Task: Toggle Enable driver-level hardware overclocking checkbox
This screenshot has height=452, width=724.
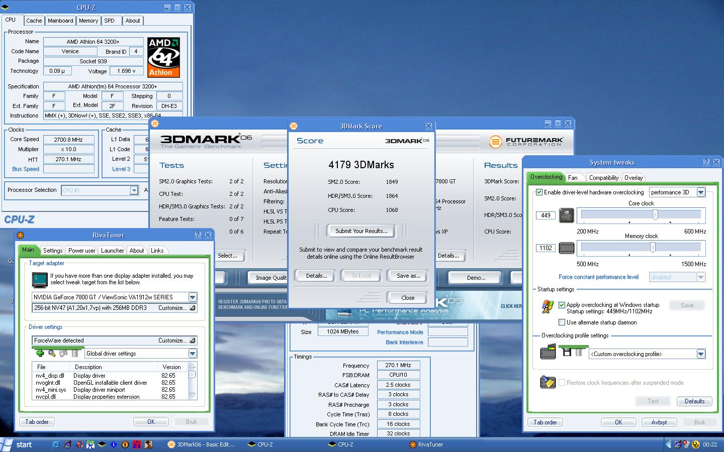Action: pyautogui.click(x=539, y=192)
